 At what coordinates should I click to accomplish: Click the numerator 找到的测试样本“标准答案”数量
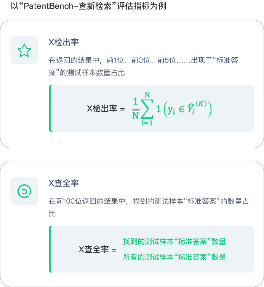coord(174,242)
